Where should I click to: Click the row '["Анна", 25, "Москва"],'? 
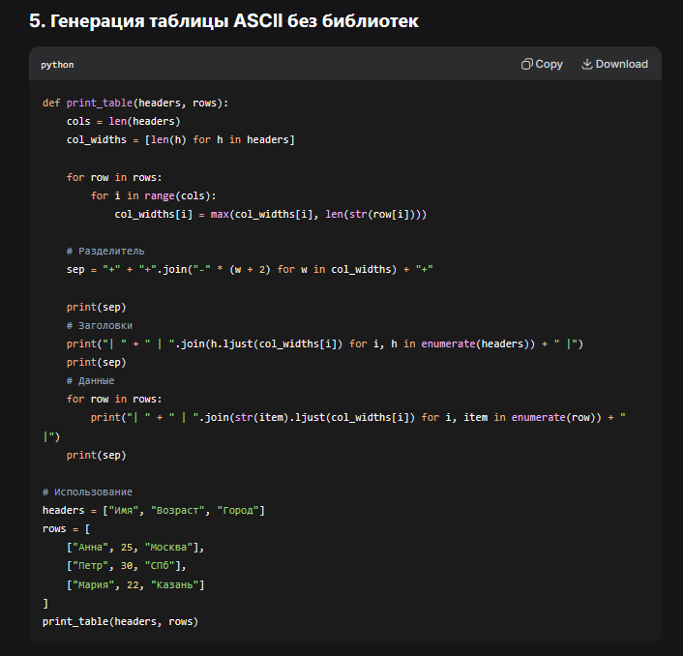coord(135,548)
